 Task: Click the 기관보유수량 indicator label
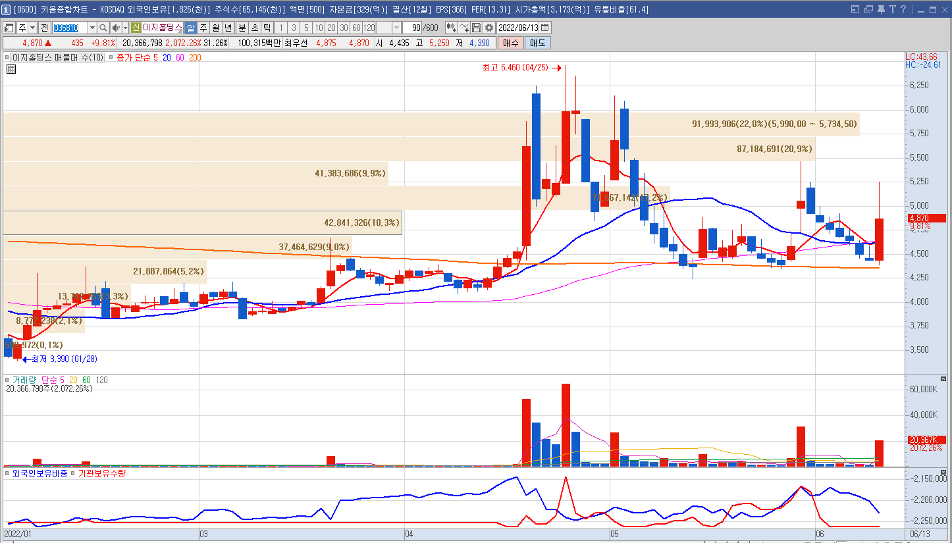click(102, 473)
